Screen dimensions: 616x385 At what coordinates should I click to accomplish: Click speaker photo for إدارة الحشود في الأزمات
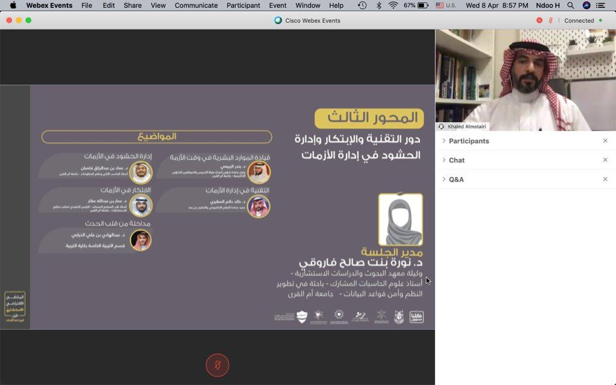141,172
